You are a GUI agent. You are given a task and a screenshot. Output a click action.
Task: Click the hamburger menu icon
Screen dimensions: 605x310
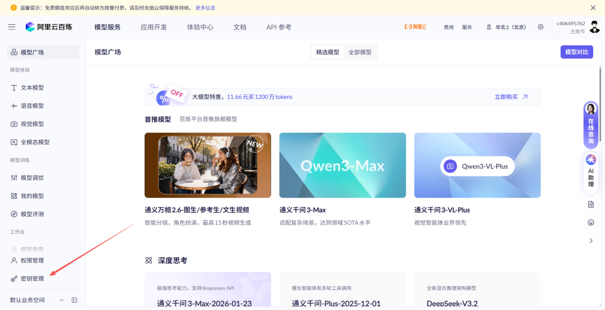point(12,27)
